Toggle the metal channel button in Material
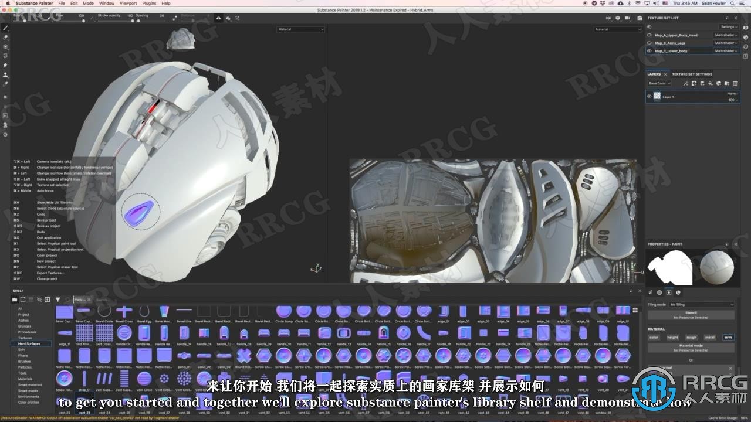This screenshot has height=422, width=751. coord(710,337)
